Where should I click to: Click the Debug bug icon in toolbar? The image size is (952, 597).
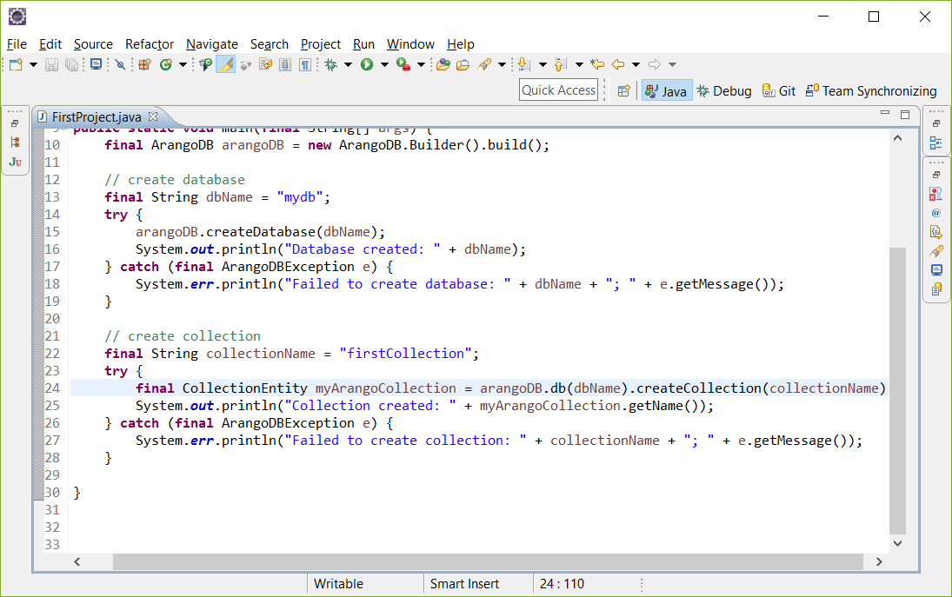[x=331, y=64]
